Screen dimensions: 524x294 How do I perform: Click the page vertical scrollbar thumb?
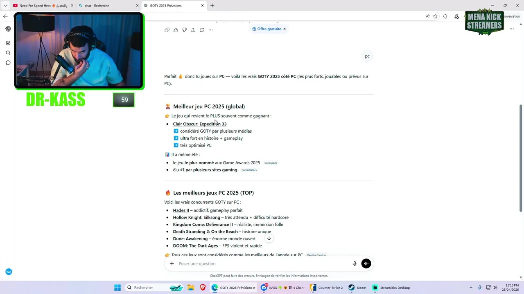point(521,158)
